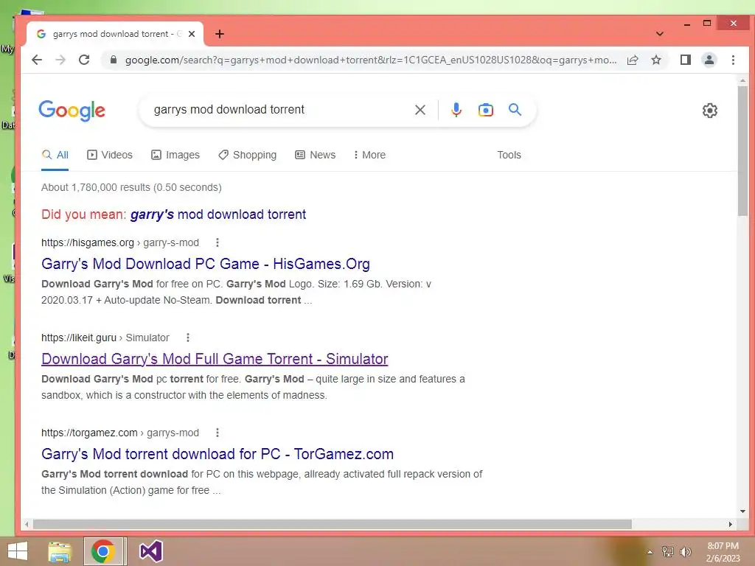Click the torgamez.com URL breadcrumb
This screenshot has width=755, height=566.
(120, 433)
